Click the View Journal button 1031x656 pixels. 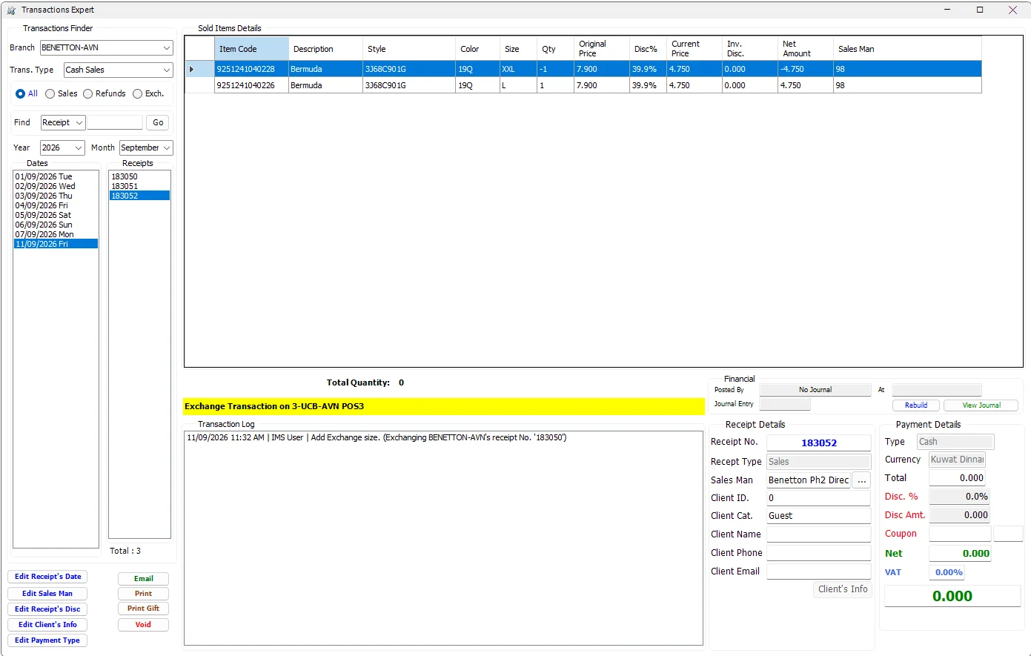981,405
